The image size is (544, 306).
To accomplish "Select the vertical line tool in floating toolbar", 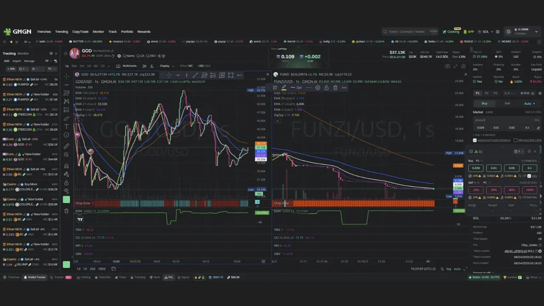I will click(186, 75).
